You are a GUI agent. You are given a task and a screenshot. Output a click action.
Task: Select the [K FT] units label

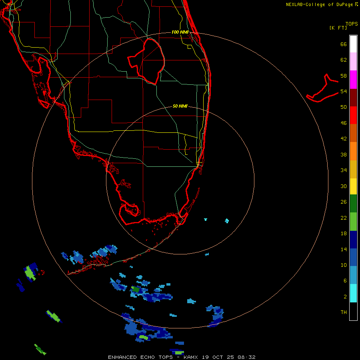tap(338, 28)
